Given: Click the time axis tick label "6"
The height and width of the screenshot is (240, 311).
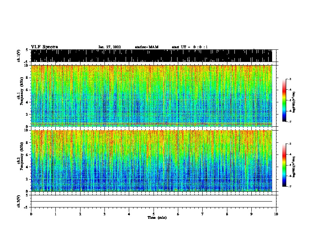Looking at the screenshot, I should point(178,214).
